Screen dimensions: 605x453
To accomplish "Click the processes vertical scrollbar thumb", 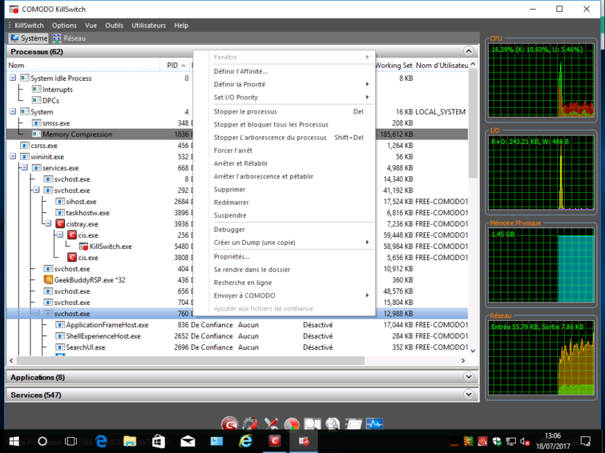I will [x=473, y=123].
